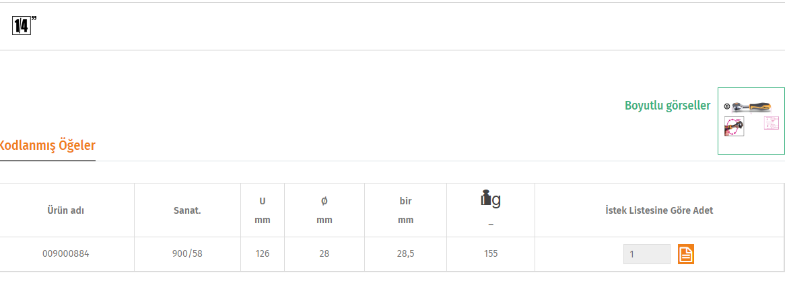Click the İstek Listesine Göre Adet header
This screenshot has height=283, width=787.
pyautogui.click(x=660, y=210)
